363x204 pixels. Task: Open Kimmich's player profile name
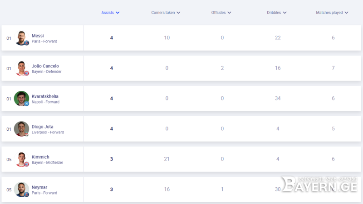click(40, 157)
